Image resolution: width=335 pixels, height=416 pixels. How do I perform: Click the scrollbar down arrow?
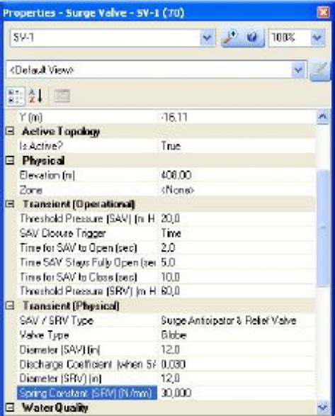[323, 407]
